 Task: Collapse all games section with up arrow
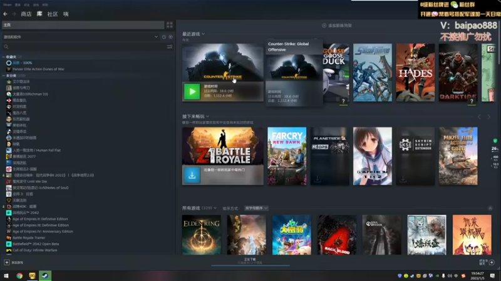coord(490,209)
